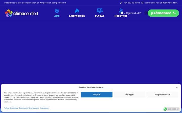Screen dimensions: 182x113
Task: Click the phone icon in the top bar
Action: pyautogui.click(x=121, y=3)
